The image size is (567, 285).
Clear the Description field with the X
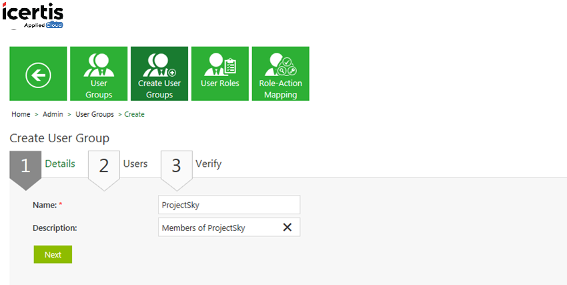click(287, 227)
